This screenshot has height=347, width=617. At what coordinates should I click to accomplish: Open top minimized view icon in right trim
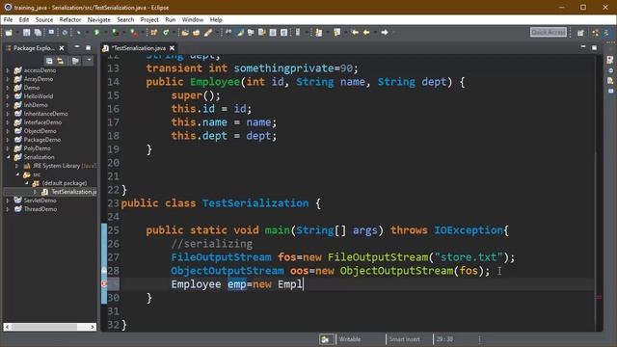(x=610, y=60)
